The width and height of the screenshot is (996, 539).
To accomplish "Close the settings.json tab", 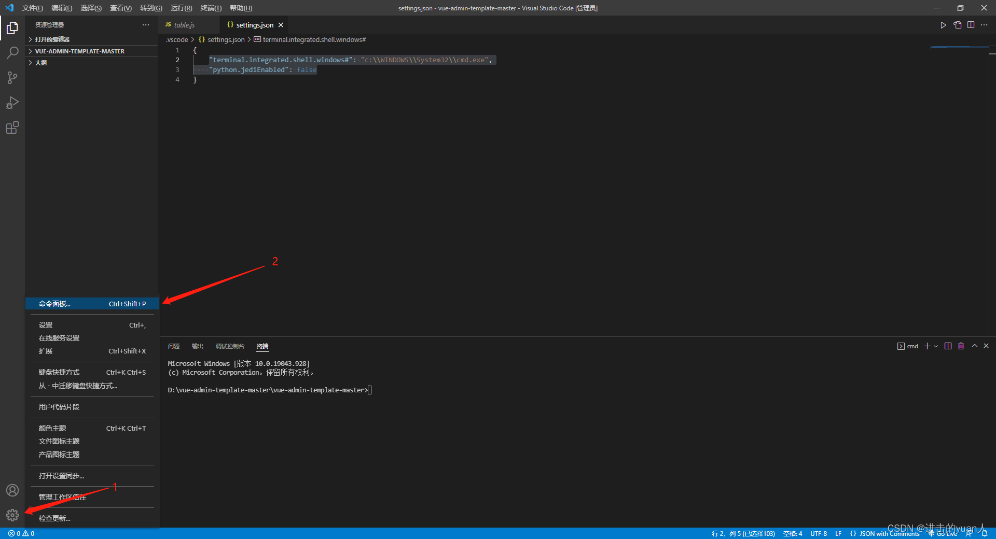I will (x=281, y=25).
